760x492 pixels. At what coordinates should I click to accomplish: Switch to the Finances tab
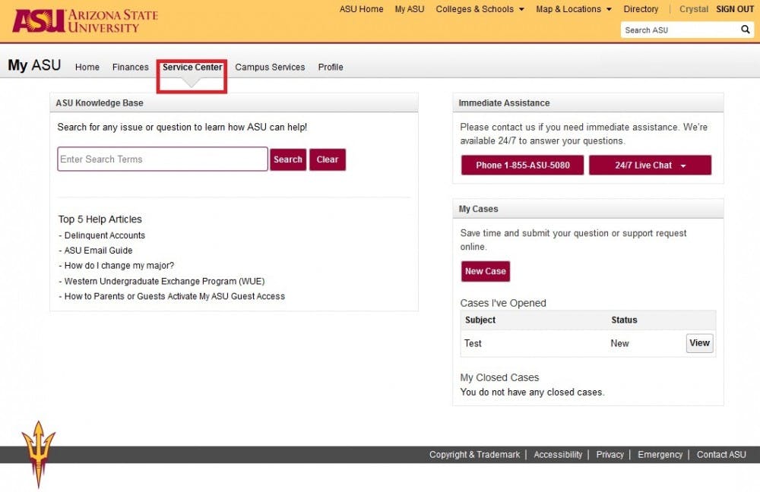[x=130, y=67]
